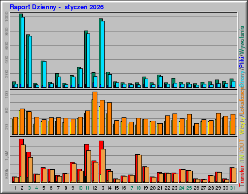Viewport: 248px width, 194px height.
Task: Click the 100 y-axis value in the middle chart
Action: click(x=7, y=95)
